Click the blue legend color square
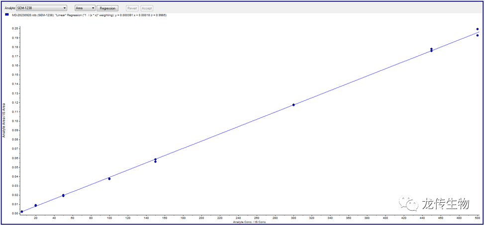The image size is (485, 225). [x=7, y=15]
